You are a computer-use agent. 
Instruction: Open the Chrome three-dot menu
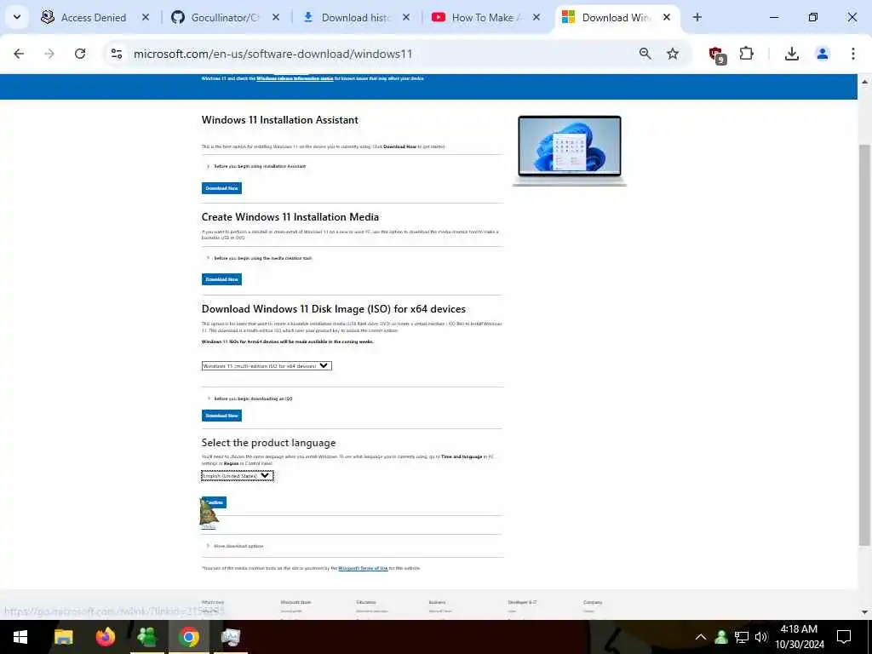pyautogui.click(x=853, y=54)
